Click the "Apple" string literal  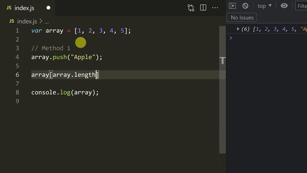click(83, 57)
